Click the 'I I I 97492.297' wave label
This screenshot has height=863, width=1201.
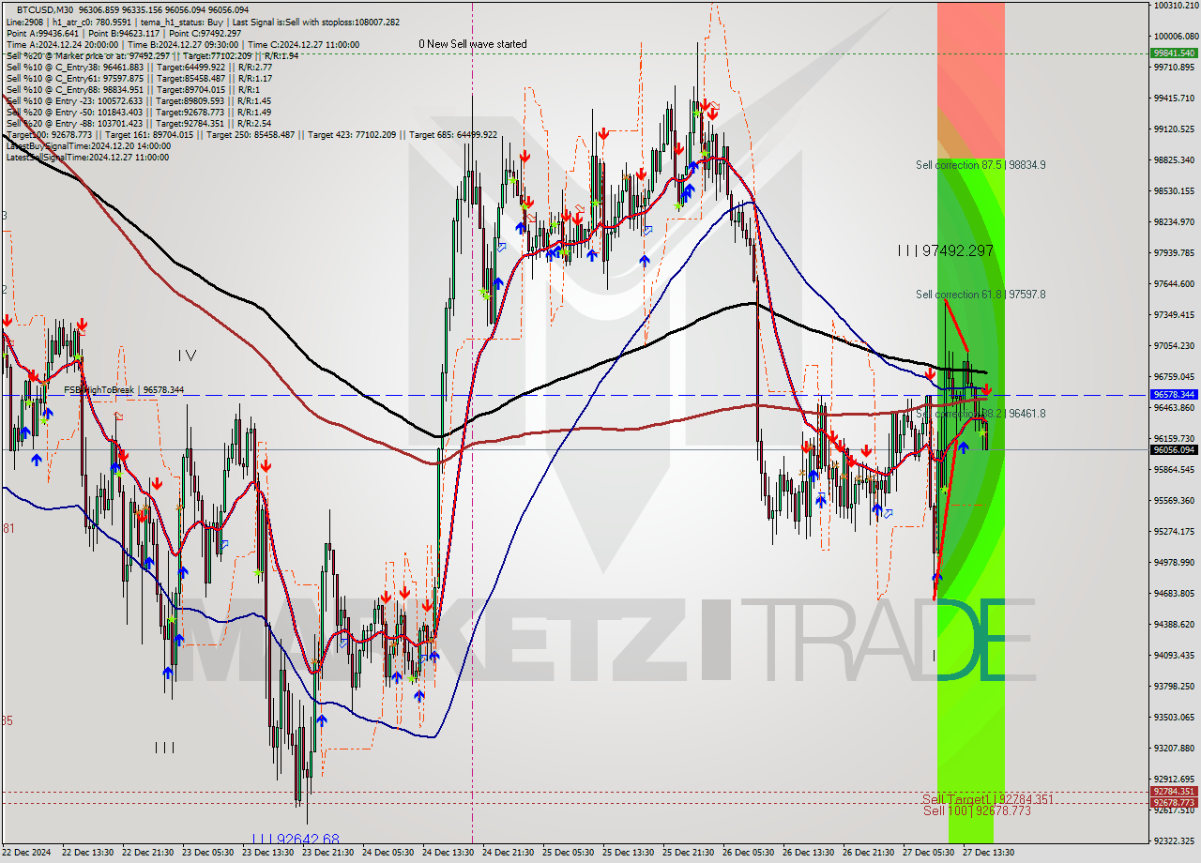(944, 250)
